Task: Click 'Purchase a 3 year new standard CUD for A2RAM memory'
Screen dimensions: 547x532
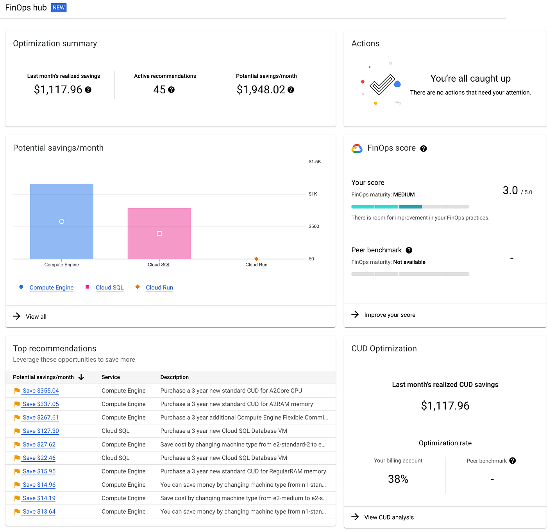Action: [x=237, y=404]
